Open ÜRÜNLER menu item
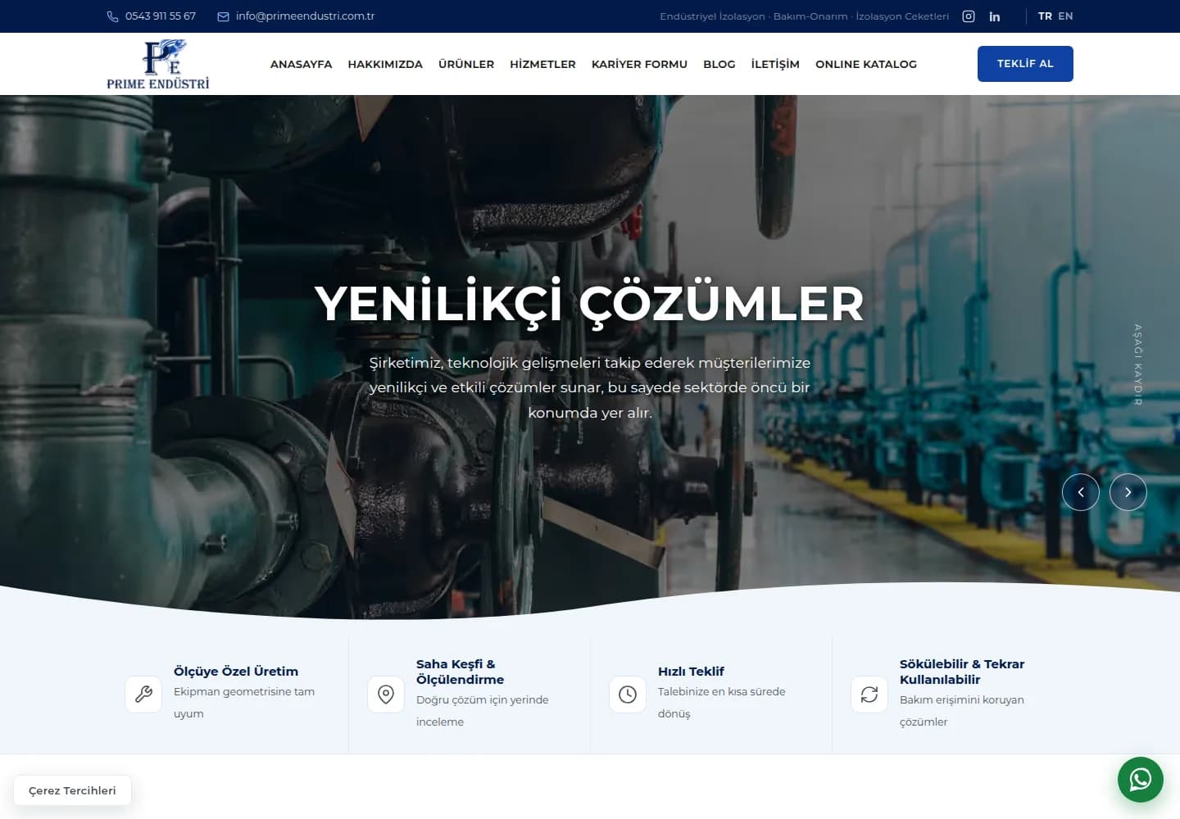 (466, 64)
